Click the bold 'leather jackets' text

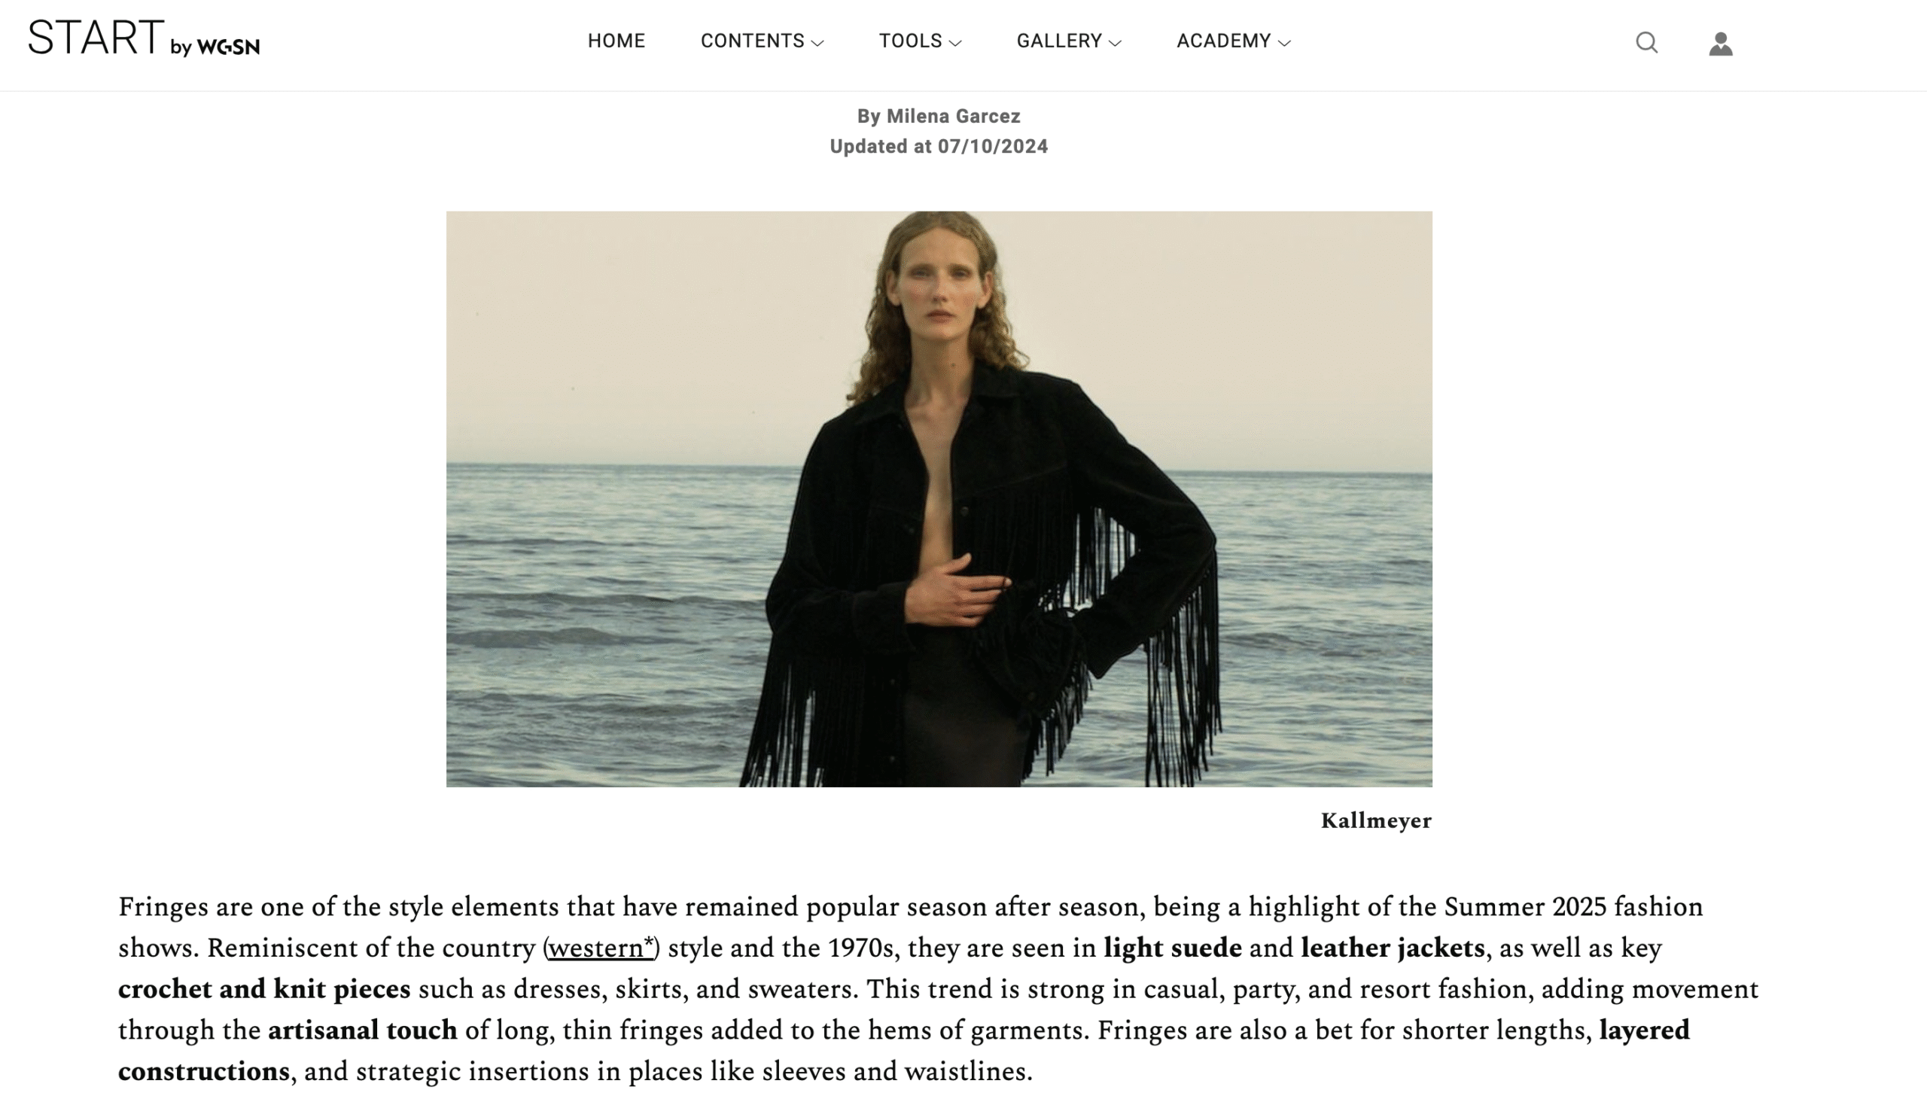click(x=1393, y=947)
